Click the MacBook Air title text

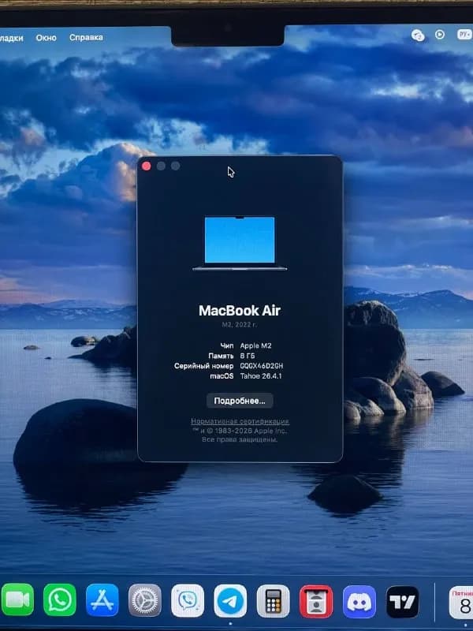[240, 310]
